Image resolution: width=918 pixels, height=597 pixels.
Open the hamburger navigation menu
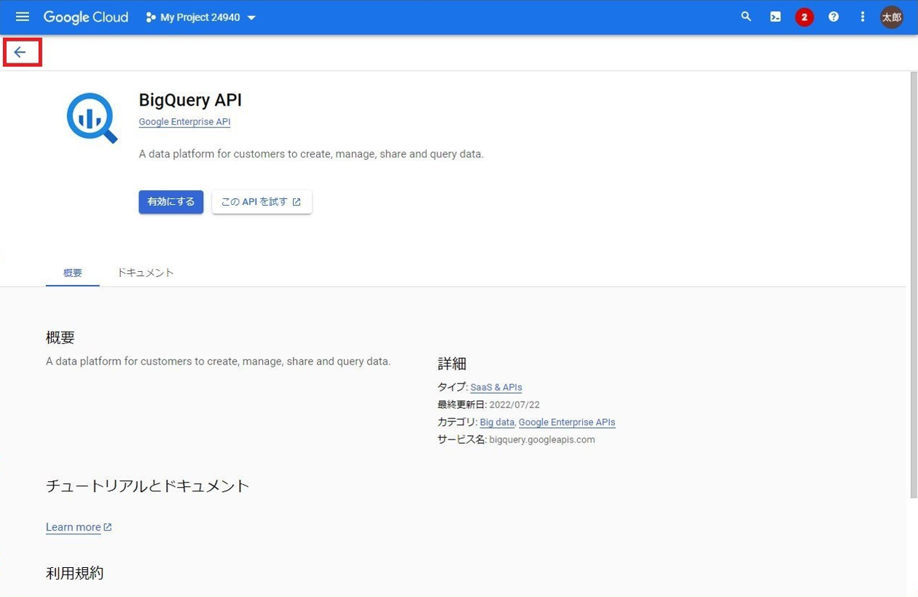coord(23,17)
